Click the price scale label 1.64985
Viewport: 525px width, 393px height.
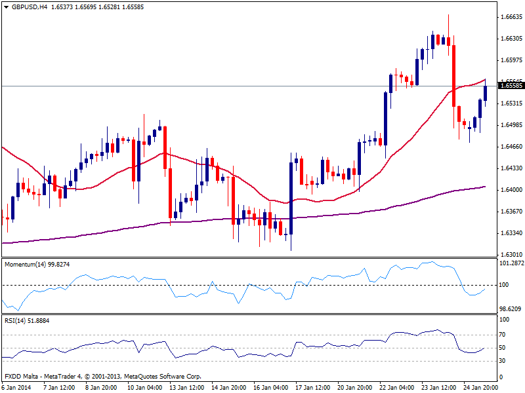coord(511,125)
